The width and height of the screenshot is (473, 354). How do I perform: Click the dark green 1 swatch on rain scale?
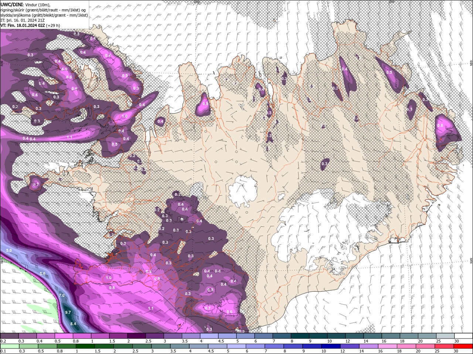click(x=85, y=346)
